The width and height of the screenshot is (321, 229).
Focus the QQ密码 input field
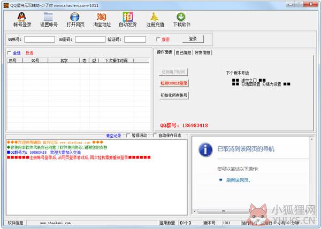(x=90, y=40)
